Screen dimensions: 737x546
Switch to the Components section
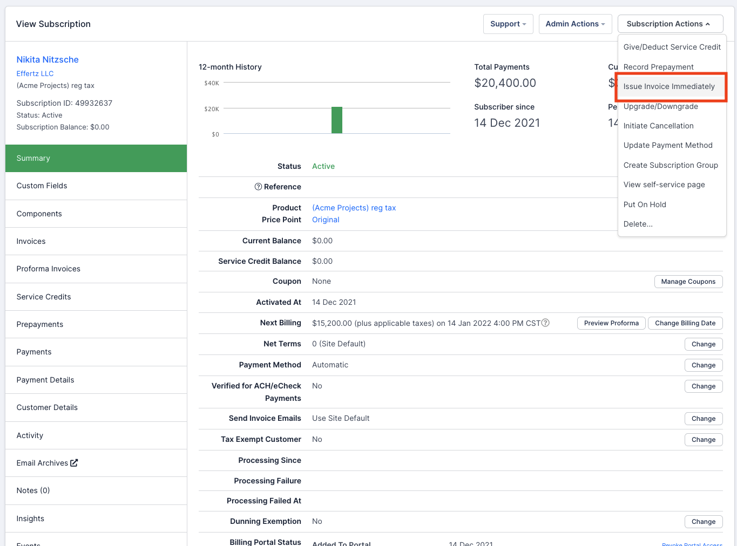pos(39,214)
